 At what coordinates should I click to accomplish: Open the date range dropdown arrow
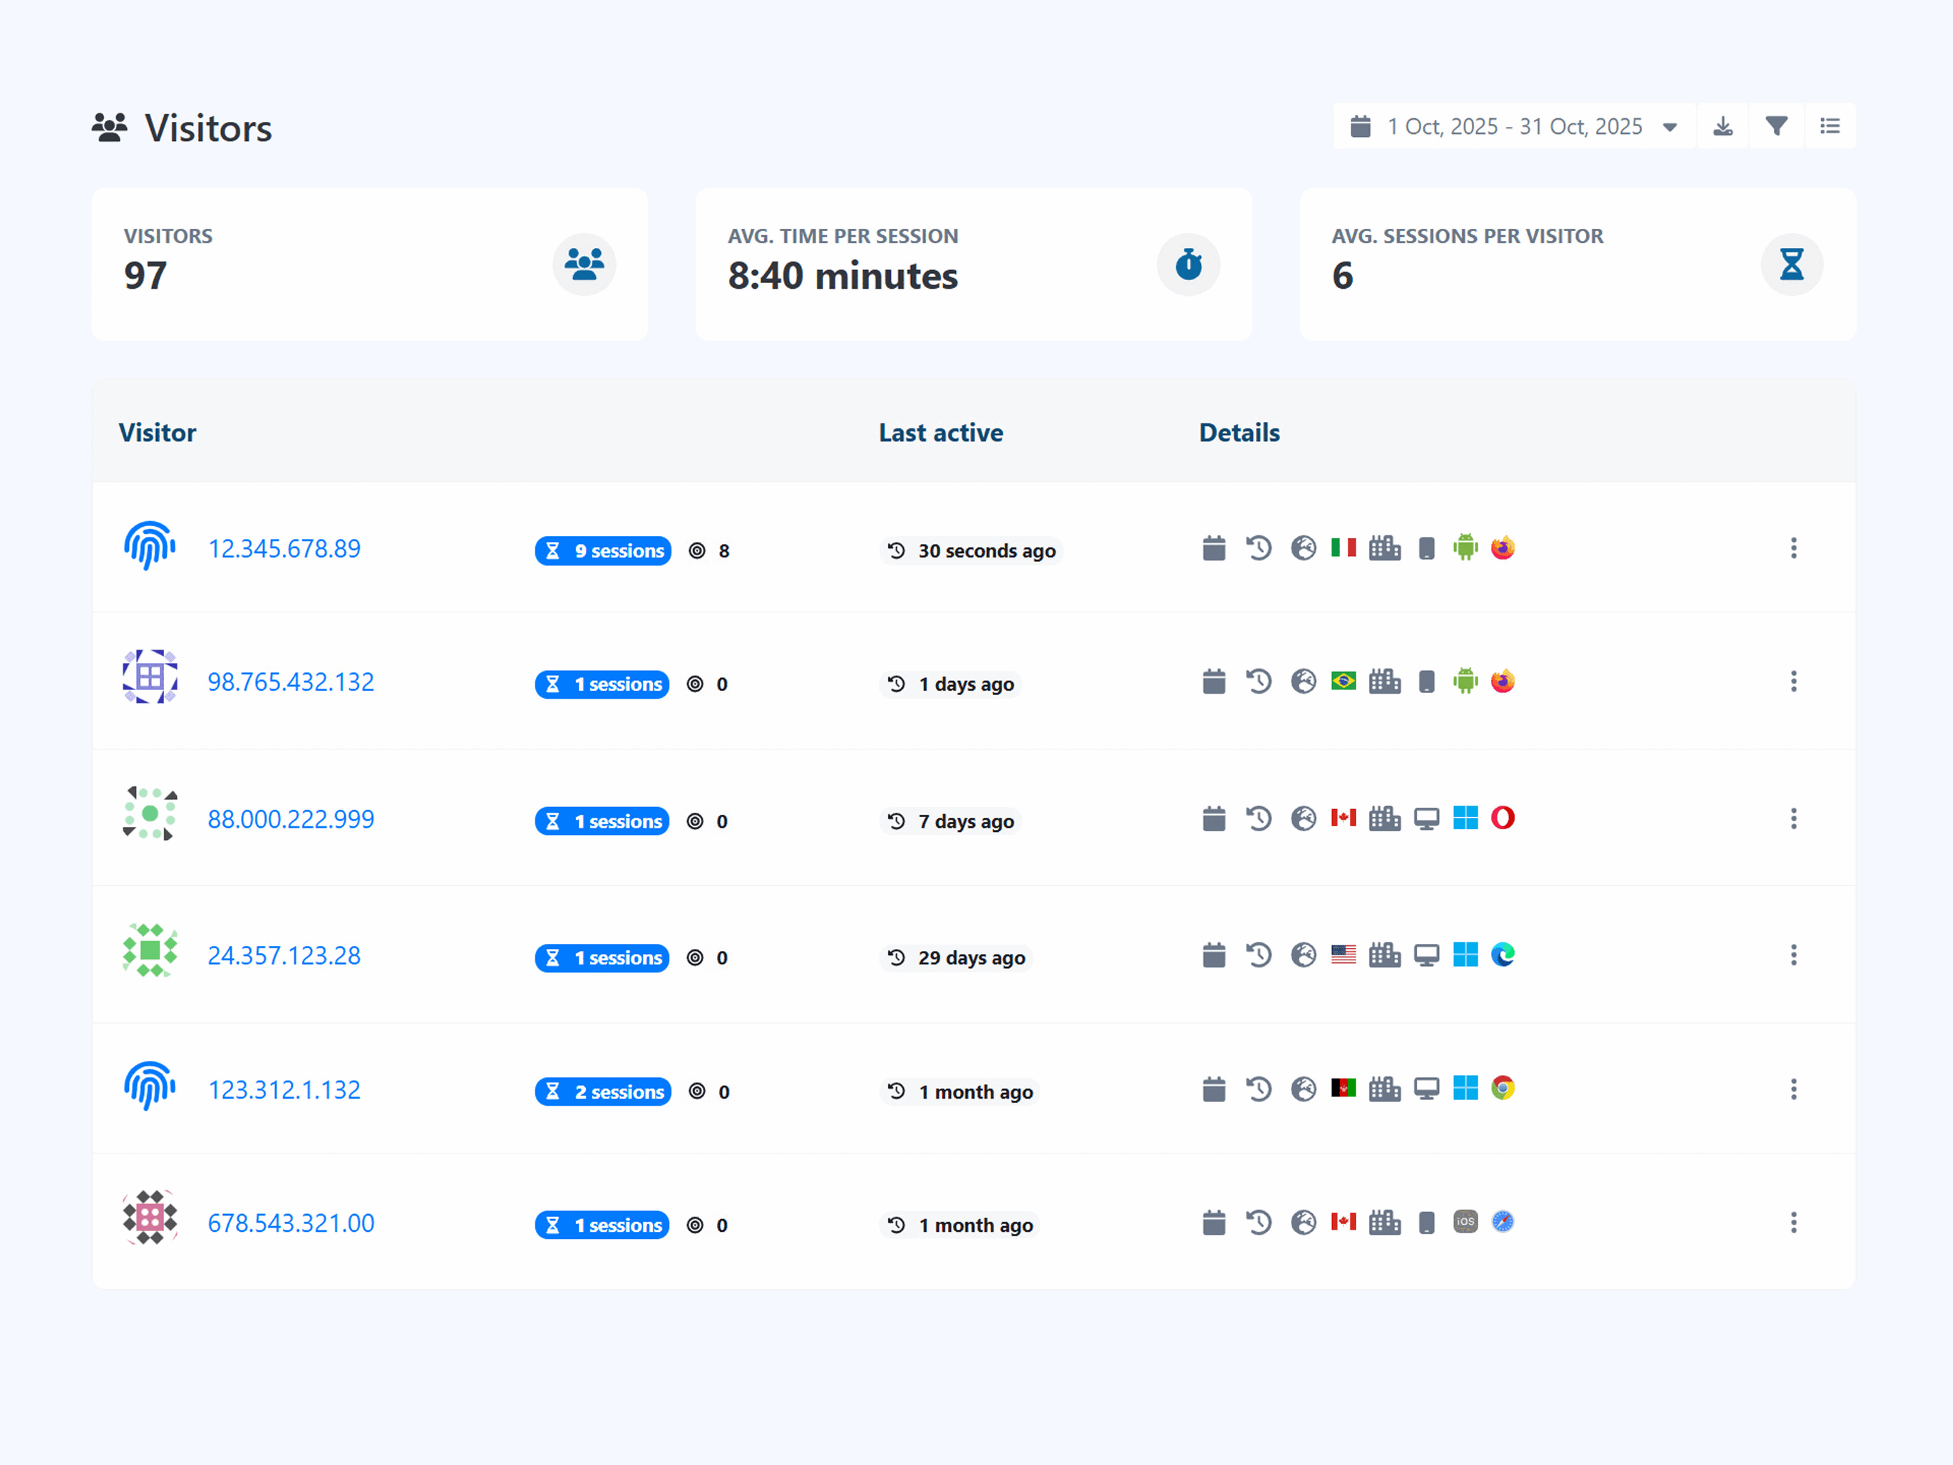pyautogui.click(x=1671, y=126)
